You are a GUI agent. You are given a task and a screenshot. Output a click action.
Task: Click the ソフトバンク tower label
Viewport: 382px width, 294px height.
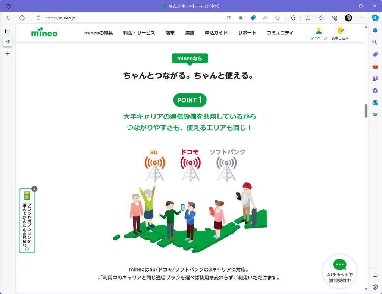[227, 152]
